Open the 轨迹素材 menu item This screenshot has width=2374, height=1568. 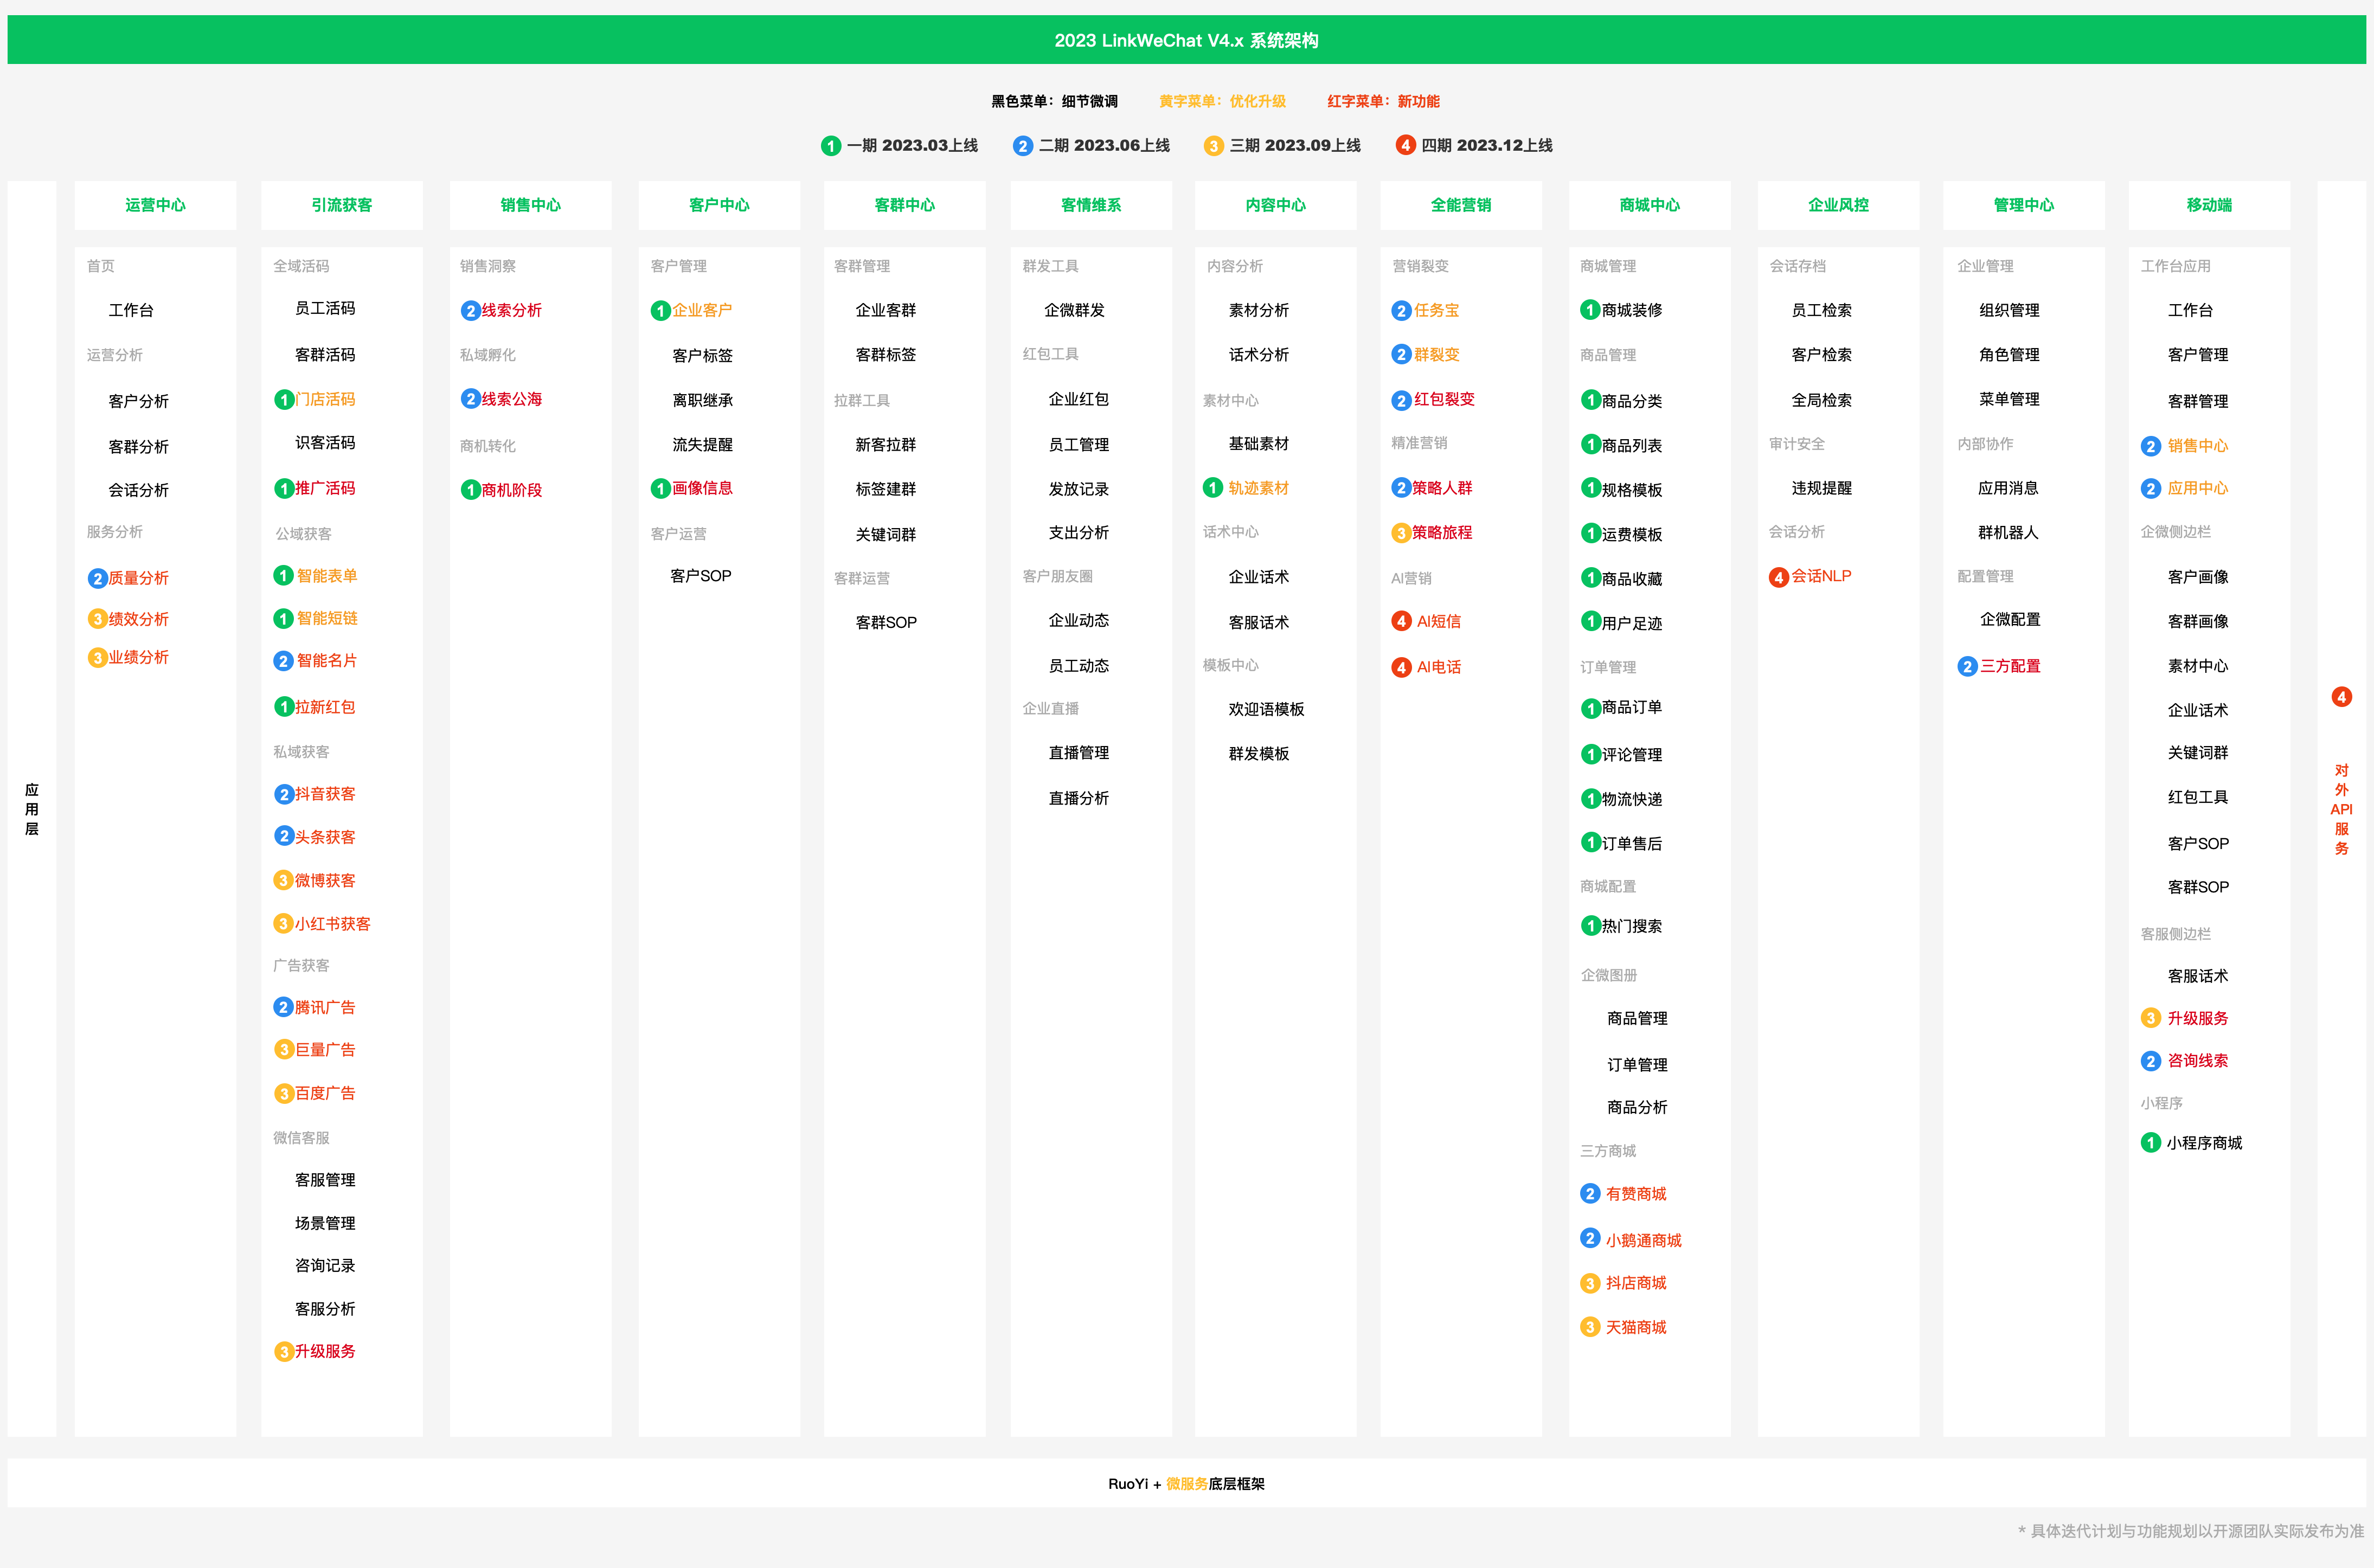pos(1258,488)
